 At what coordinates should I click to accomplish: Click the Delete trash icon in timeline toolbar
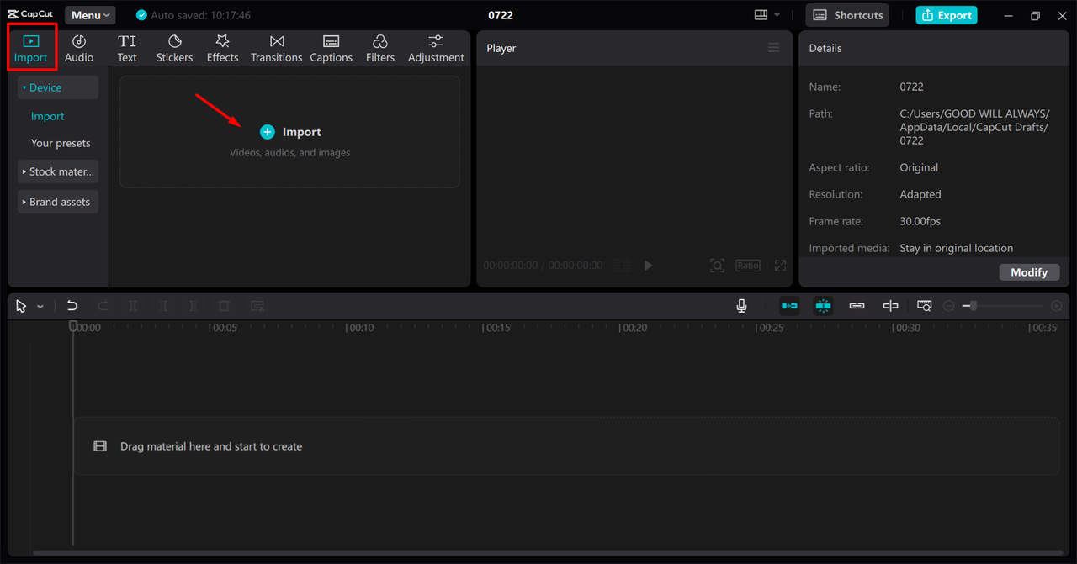[224, 306]
